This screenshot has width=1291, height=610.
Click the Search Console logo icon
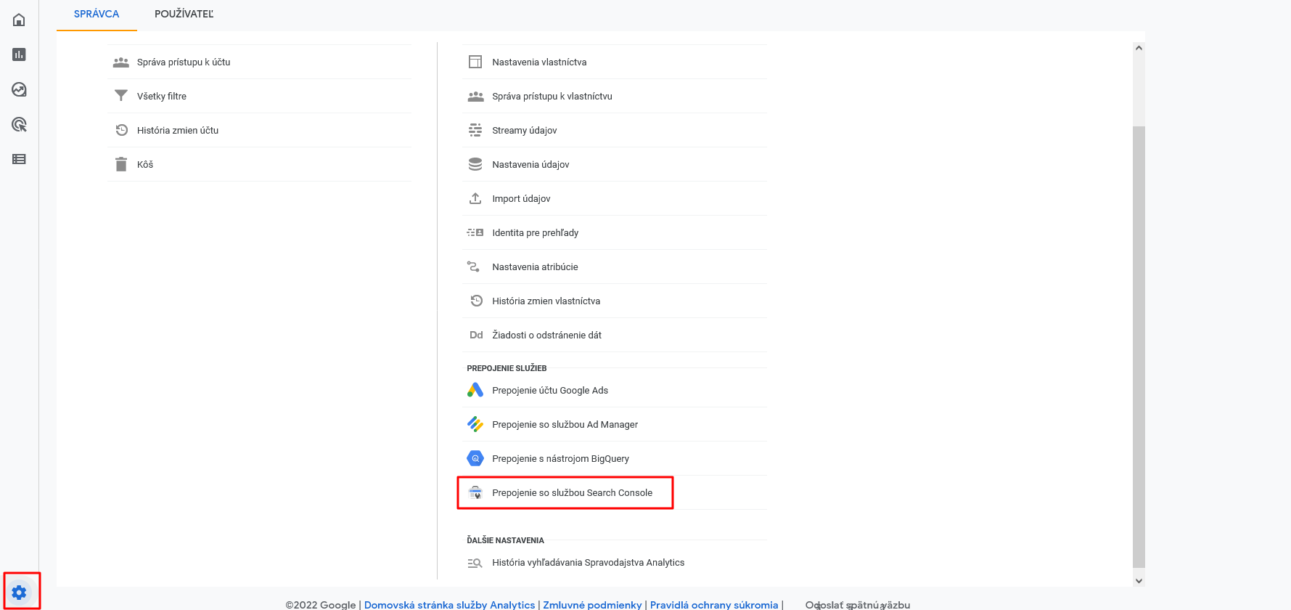pos(475,492)
